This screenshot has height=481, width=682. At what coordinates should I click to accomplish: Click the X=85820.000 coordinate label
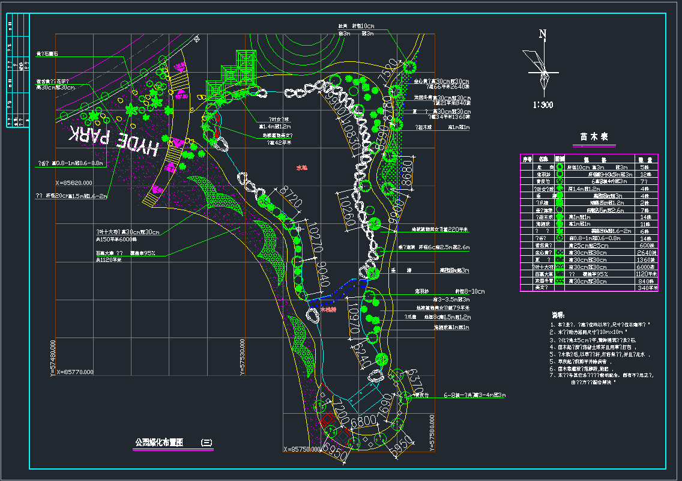(x=73, y=183)
